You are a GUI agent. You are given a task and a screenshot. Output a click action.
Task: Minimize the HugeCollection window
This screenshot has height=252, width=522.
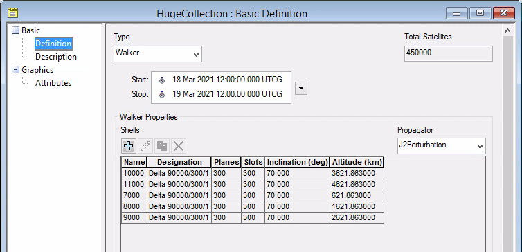pos(457,13)
